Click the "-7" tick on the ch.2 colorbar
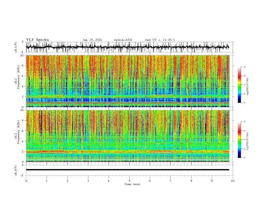The width and height of the screenshot is (262, 203). [x=244, y=158]
